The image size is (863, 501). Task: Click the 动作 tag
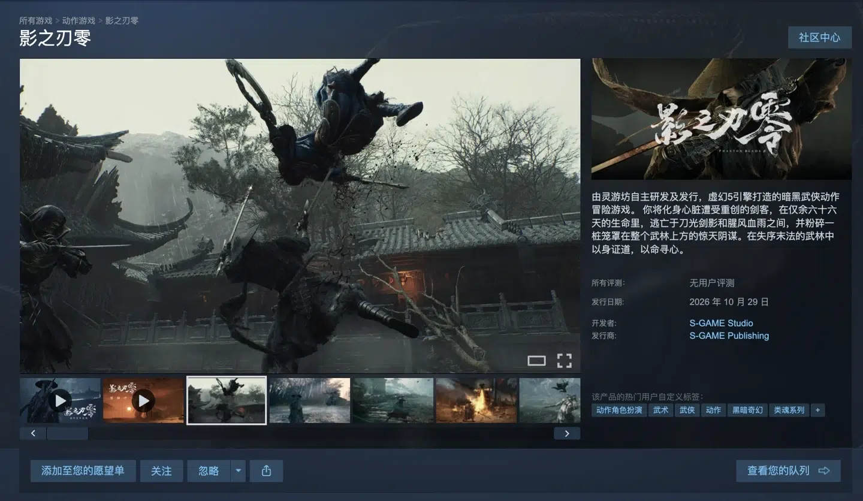[x=714, y=410]
